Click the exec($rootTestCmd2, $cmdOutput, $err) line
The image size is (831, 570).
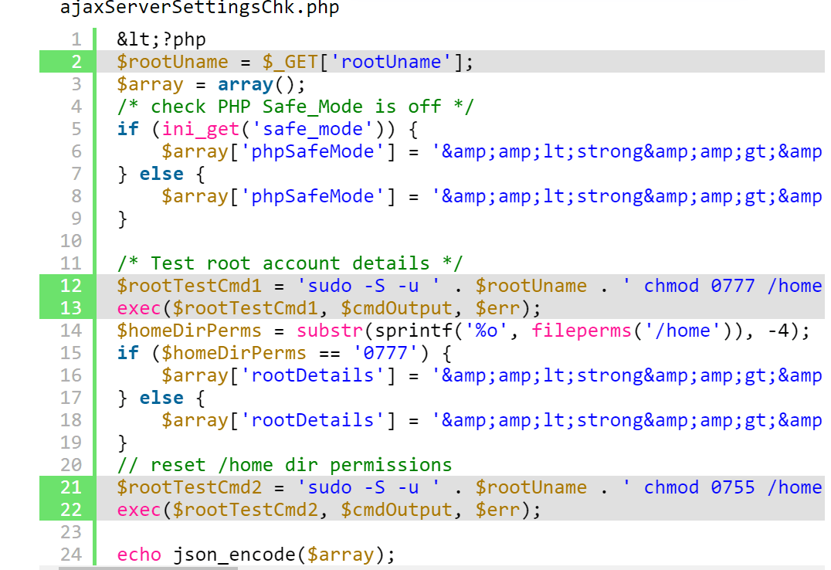(328, 510)
